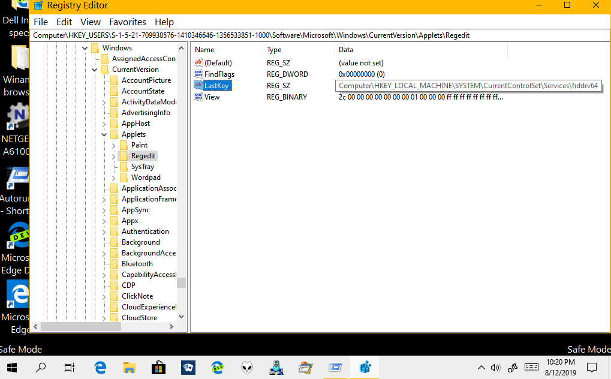Select the Appx key
611x379 pixels.
click(x=130, y=221)
